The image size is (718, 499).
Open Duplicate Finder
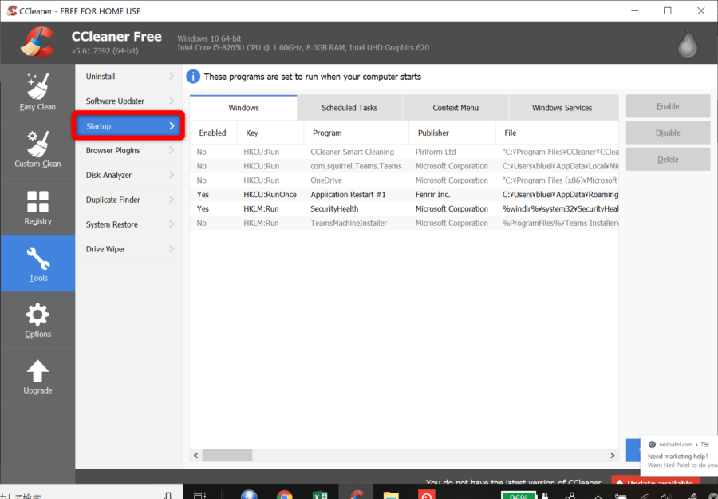click(128, 200)
